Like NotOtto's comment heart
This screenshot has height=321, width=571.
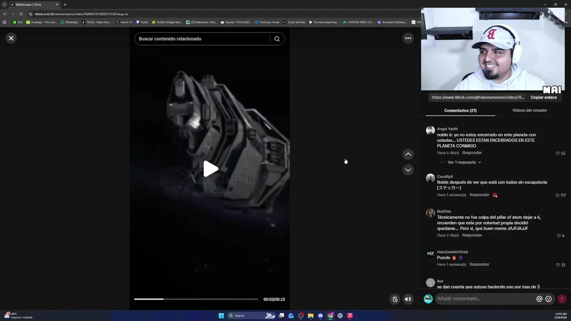click(x=559, y=236)
